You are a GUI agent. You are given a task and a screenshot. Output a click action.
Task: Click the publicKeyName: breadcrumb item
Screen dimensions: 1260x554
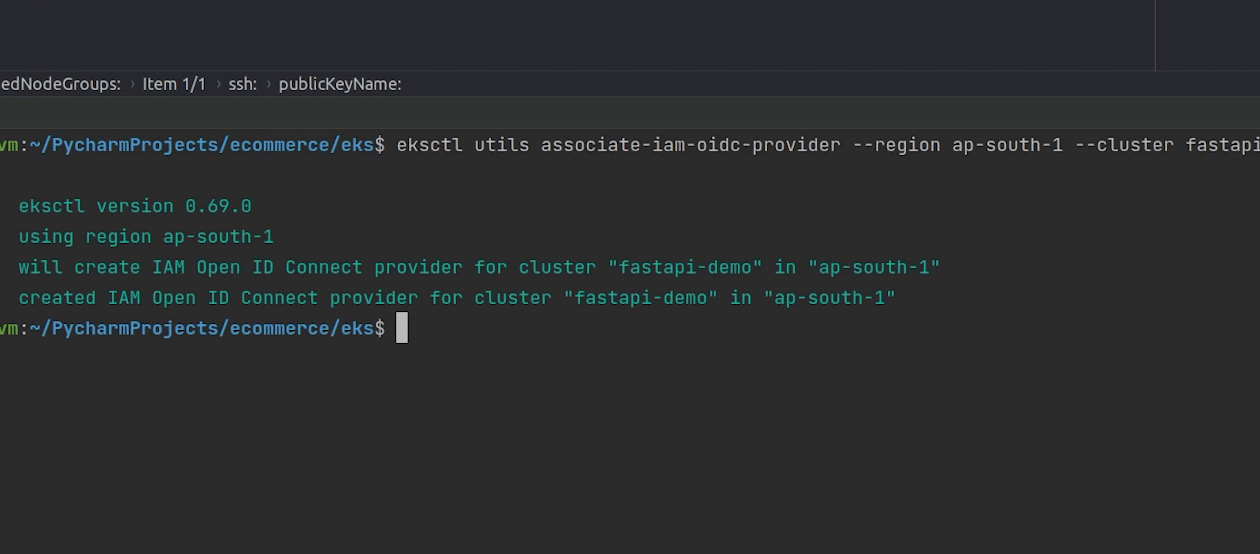pos(339,84)
